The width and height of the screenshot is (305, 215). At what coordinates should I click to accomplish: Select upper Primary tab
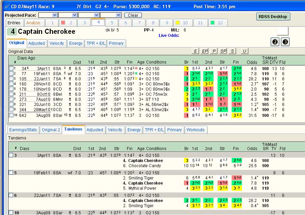pos(116,43)
